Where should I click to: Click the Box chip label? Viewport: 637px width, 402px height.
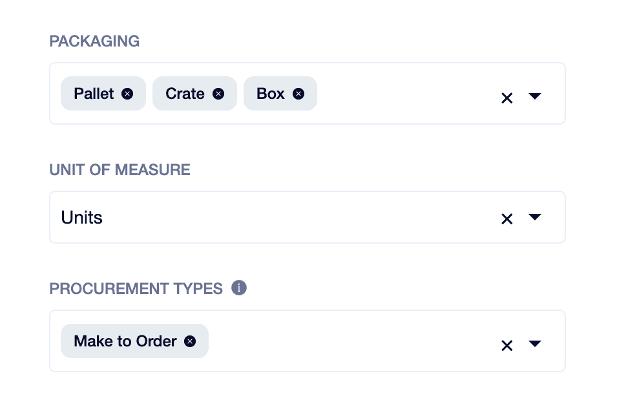pos(270,94)
